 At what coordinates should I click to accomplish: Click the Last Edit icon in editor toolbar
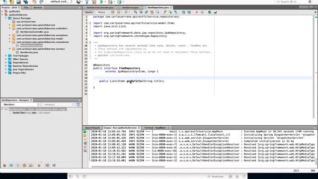coord(113,12)
